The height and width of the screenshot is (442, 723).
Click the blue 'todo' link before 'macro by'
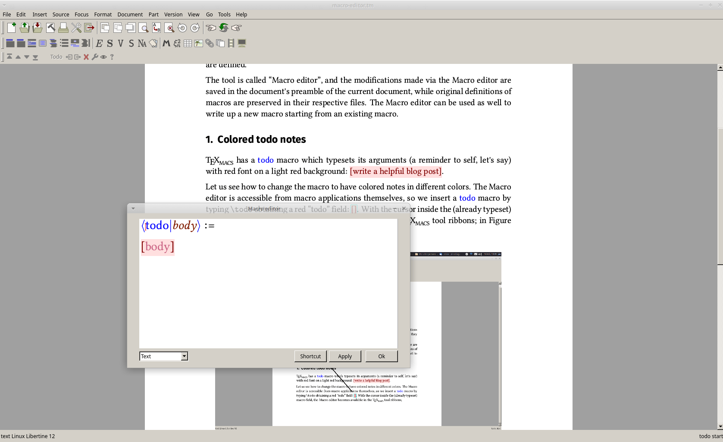pos(467,198)
